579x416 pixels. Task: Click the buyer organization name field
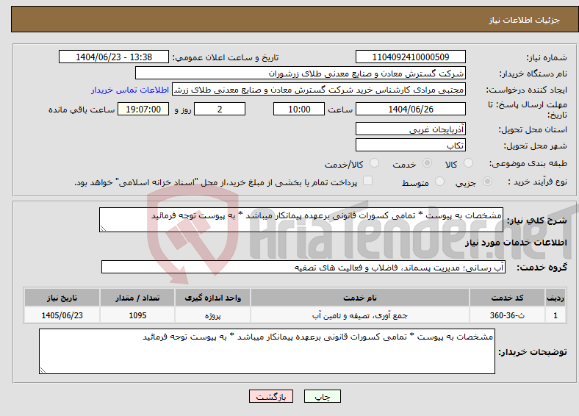tap(301, 73)
